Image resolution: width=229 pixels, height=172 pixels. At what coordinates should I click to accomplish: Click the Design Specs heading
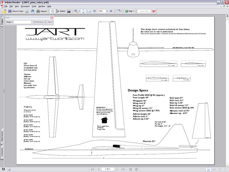tap(138, 90)
